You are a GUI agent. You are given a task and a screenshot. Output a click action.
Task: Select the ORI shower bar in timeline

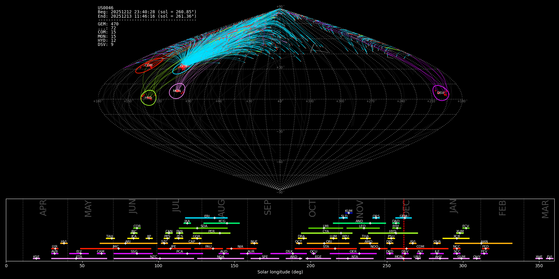point(328,243)
